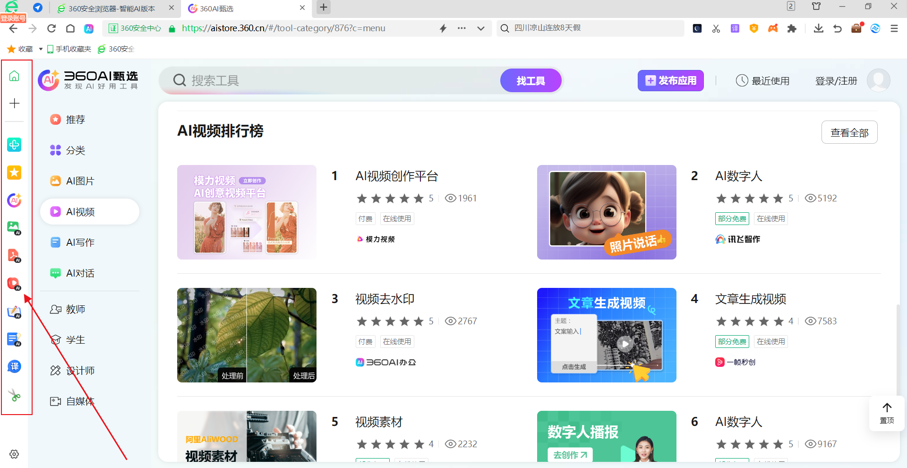Screen dimensions: 907x468
Task: Click the download icon in browser toolbar
Action: pyautogui.click(x=819, y=28)
